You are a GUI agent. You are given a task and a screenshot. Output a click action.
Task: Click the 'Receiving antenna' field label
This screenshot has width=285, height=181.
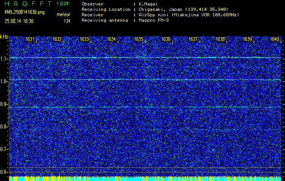coord(105,20)
